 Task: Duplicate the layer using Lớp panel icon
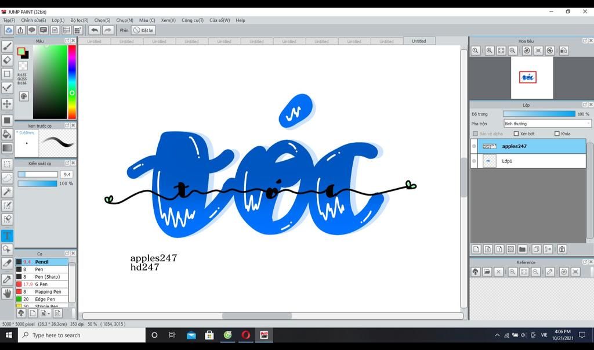[536, 249]
